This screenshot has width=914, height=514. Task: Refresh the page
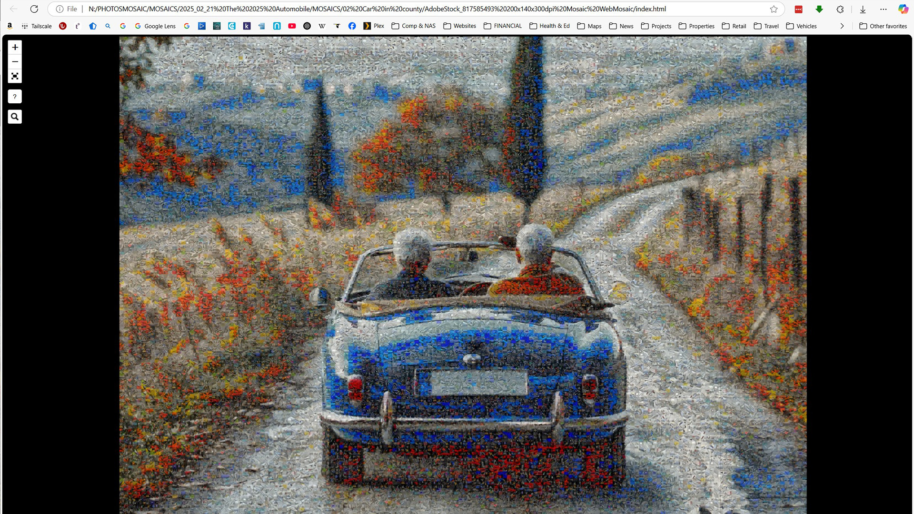(x=34, y=9)
